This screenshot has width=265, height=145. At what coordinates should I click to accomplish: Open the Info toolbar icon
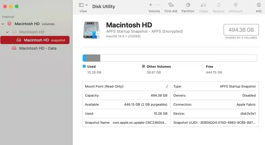pos(259,5)
